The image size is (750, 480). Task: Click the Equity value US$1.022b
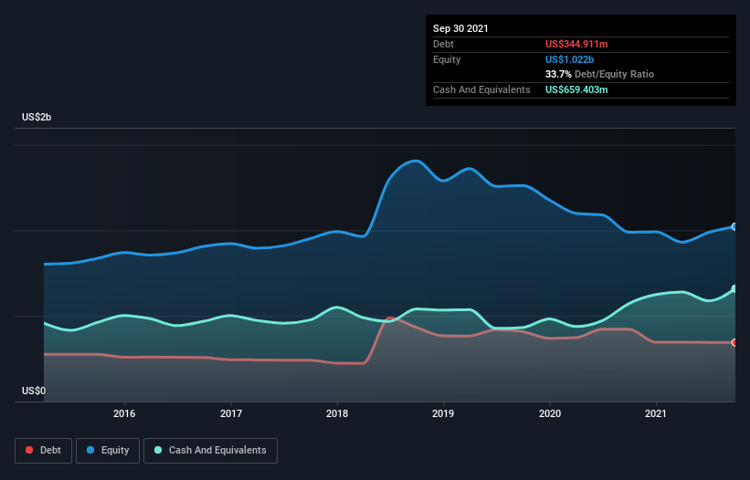coord(569,59)
